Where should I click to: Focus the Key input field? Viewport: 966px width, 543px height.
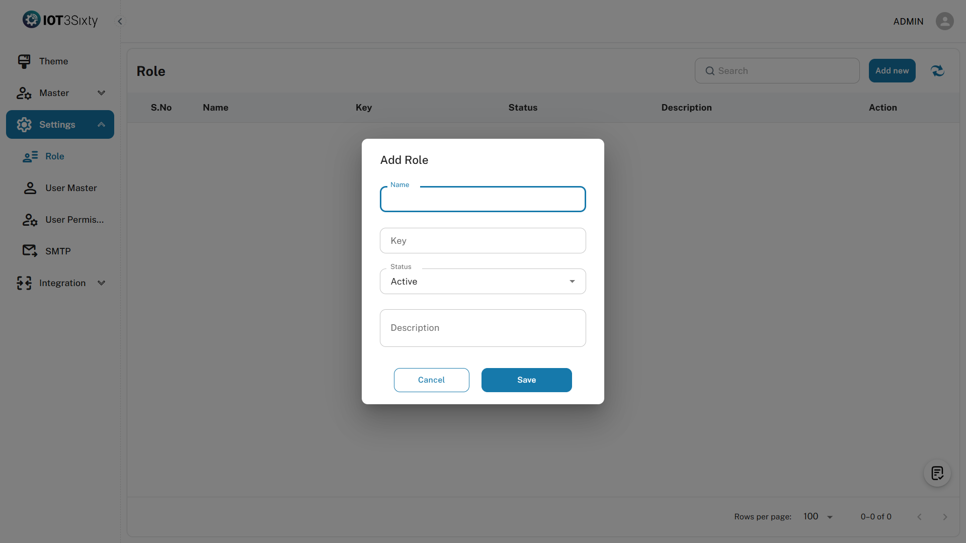(482, 241)
